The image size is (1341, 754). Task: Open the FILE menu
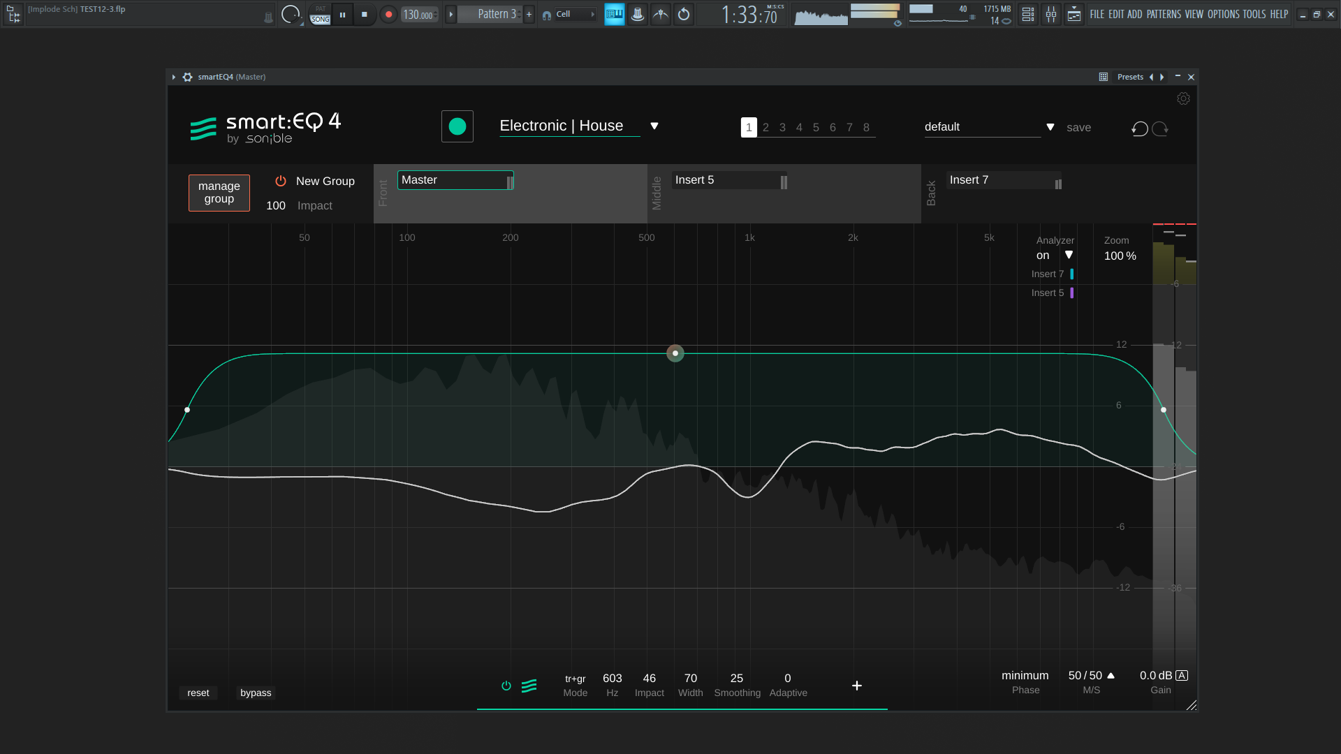(1097, 14)
